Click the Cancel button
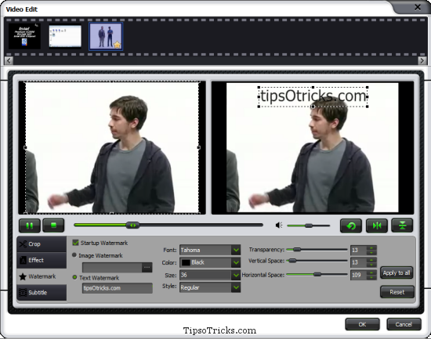Viewport: 431px width, 339px height. pyautogui.click(x=404, y=324)
